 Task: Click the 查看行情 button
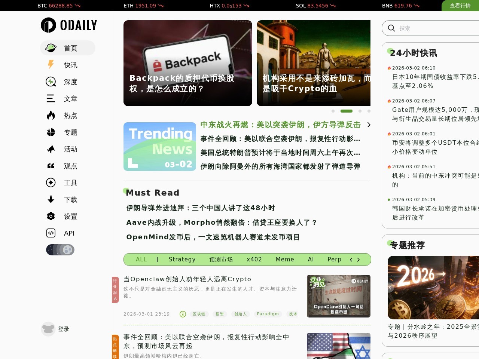pos(460,6)
